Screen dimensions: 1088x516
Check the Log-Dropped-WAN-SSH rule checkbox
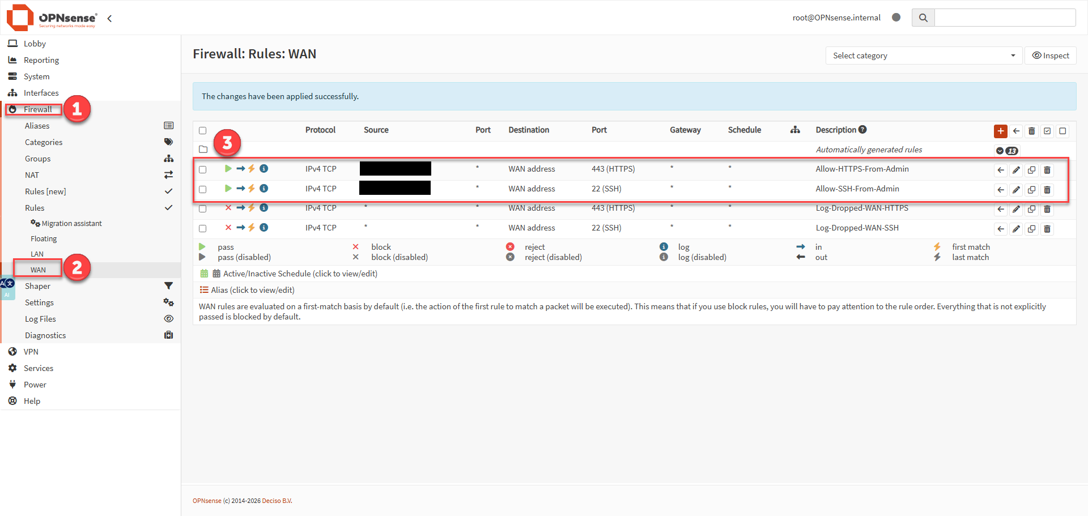203,228
